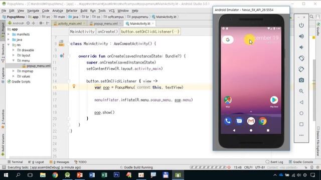Rotate emulator left icon
The height and width of the screenshot is (180, 321).
301,58
